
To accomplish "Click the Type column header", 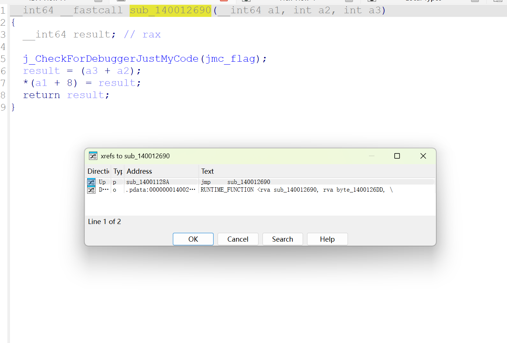I will pos(117,171).
